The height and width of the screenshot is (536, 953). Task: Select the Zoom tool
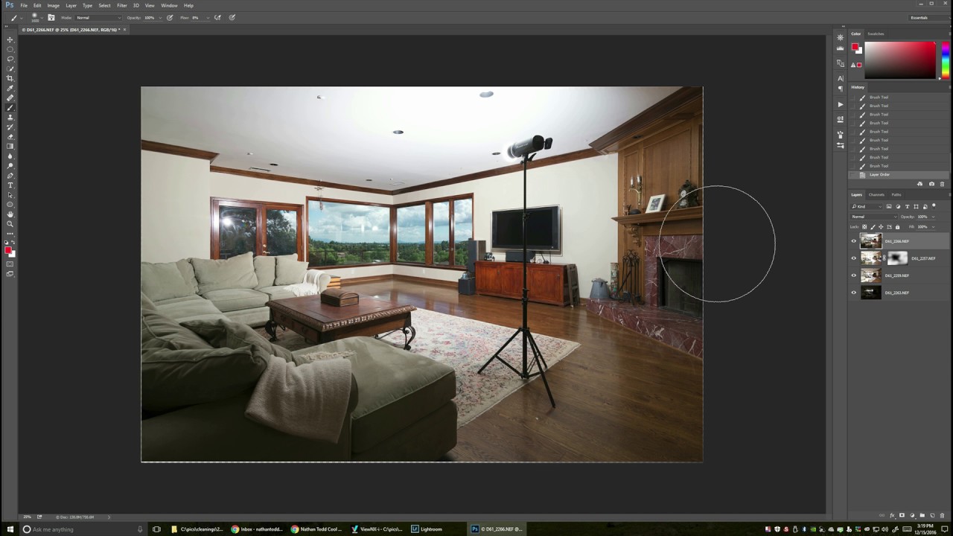(10, 223)
